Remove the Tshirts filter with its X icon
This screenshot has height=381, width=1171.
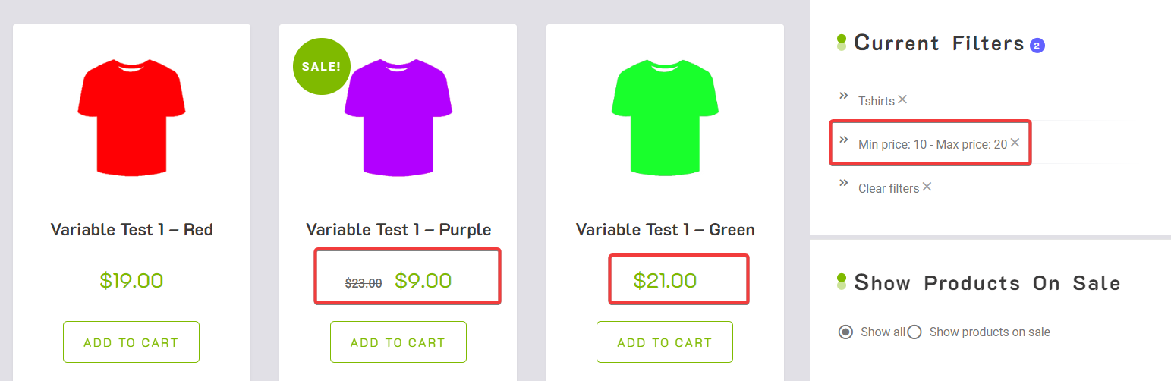902,99
